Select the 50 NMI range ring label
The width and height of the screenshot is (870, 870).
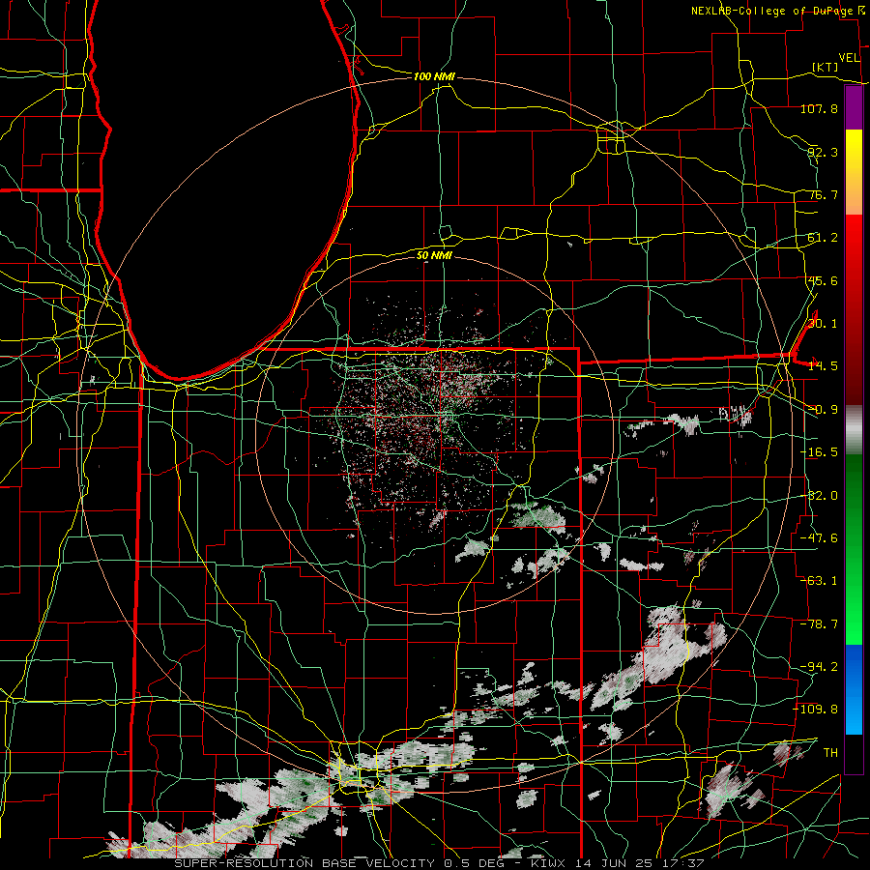pyautogui.click(x=434, y=255)
